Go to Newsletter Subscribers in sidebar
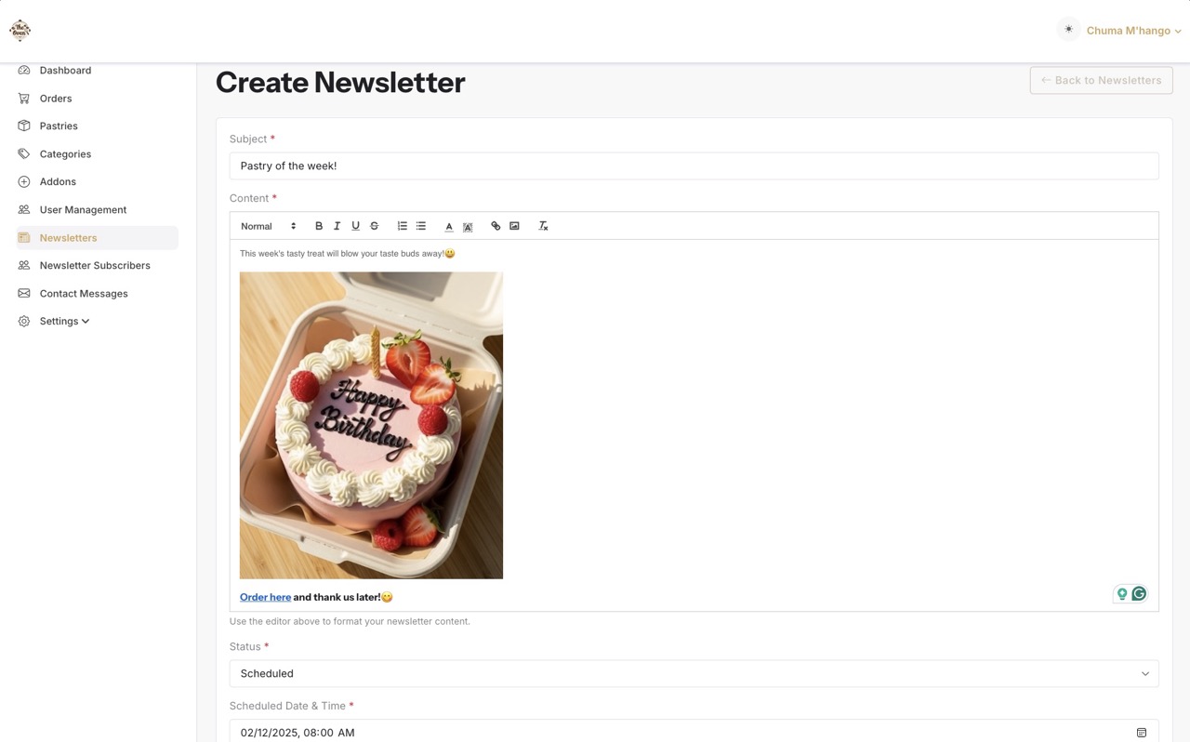 click(97, 265)
